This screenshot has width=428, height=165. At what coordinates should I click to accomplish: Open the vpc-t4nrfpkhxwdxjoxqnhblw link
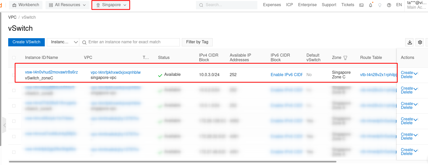pyautogui.click(x=115, y=72)
